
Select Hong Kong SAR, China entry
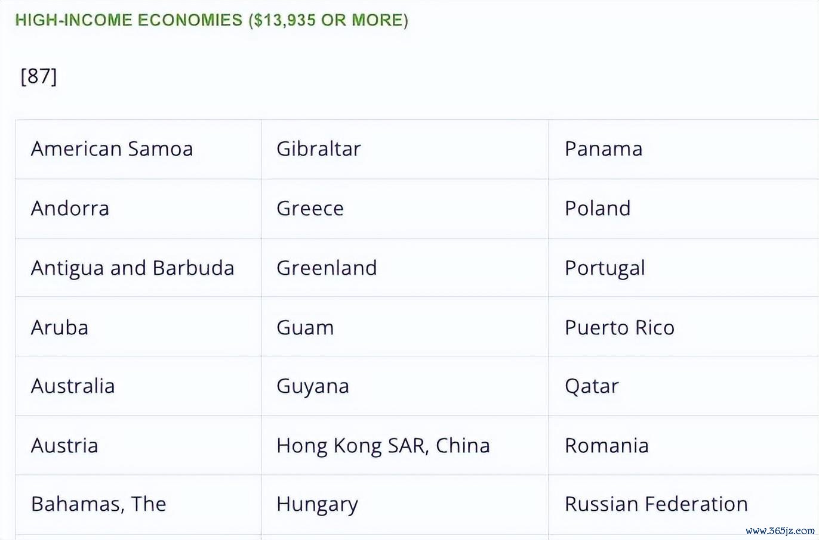[405, 445]
